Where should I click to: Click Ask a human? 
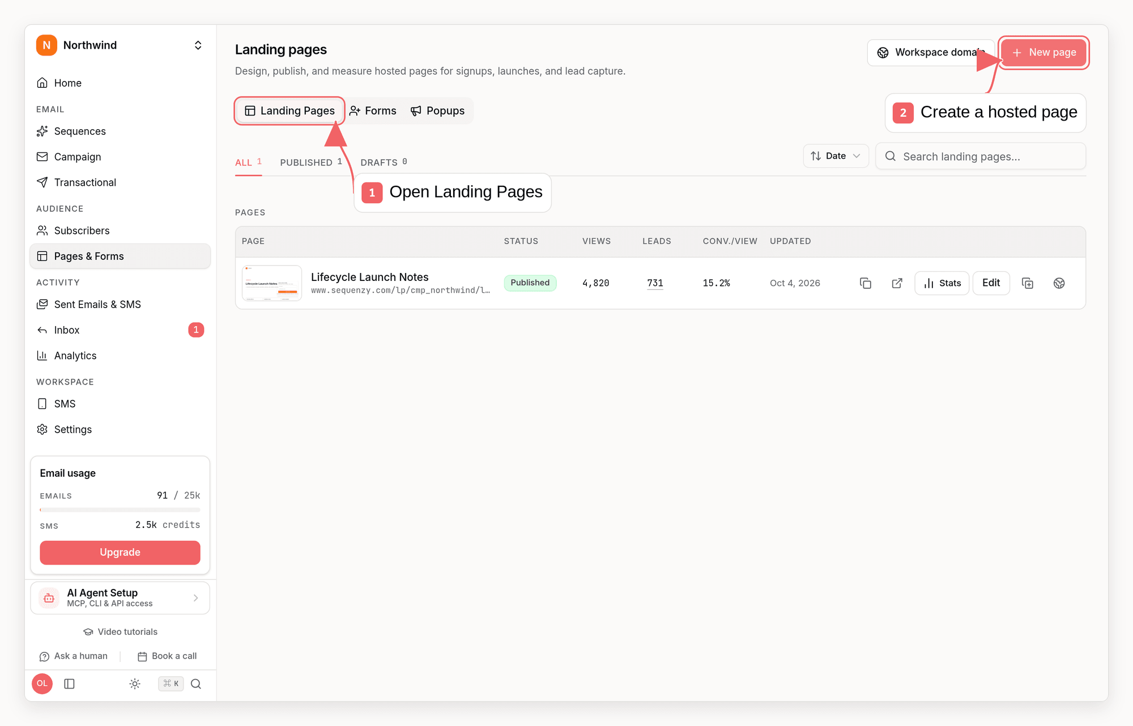73,656
